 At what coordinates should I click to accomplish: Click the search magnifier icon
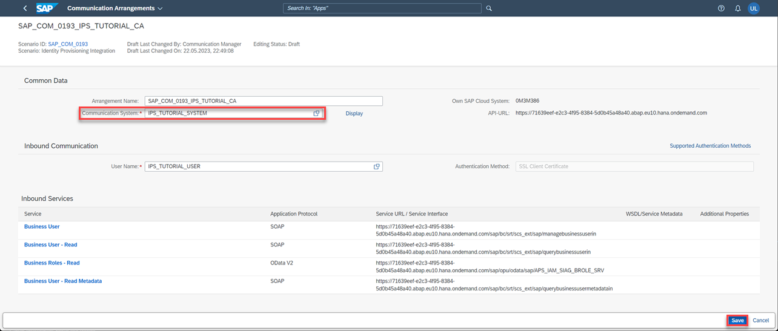[x=489, y=8]
